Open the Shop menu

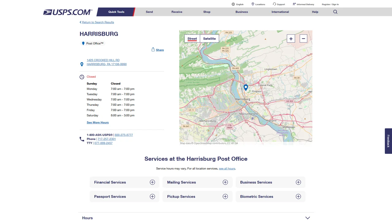(207, 12)
